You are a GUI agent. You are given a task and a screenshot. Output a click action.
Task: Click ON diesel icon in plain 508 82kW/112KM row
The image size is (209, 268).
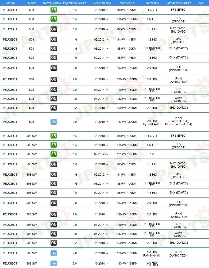pos(53,29)
